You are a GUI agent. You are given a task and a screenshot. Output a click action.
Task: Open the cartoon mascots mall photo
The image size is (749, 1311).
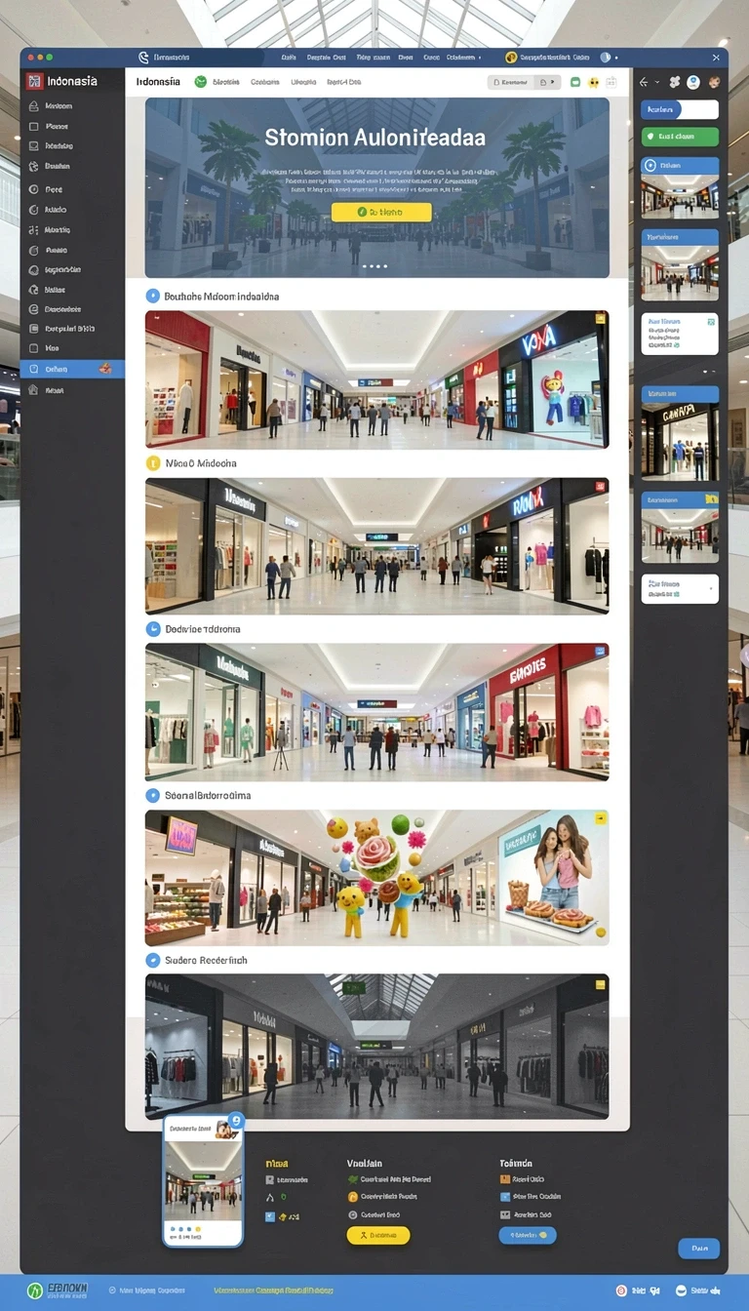tap(376, 878)
